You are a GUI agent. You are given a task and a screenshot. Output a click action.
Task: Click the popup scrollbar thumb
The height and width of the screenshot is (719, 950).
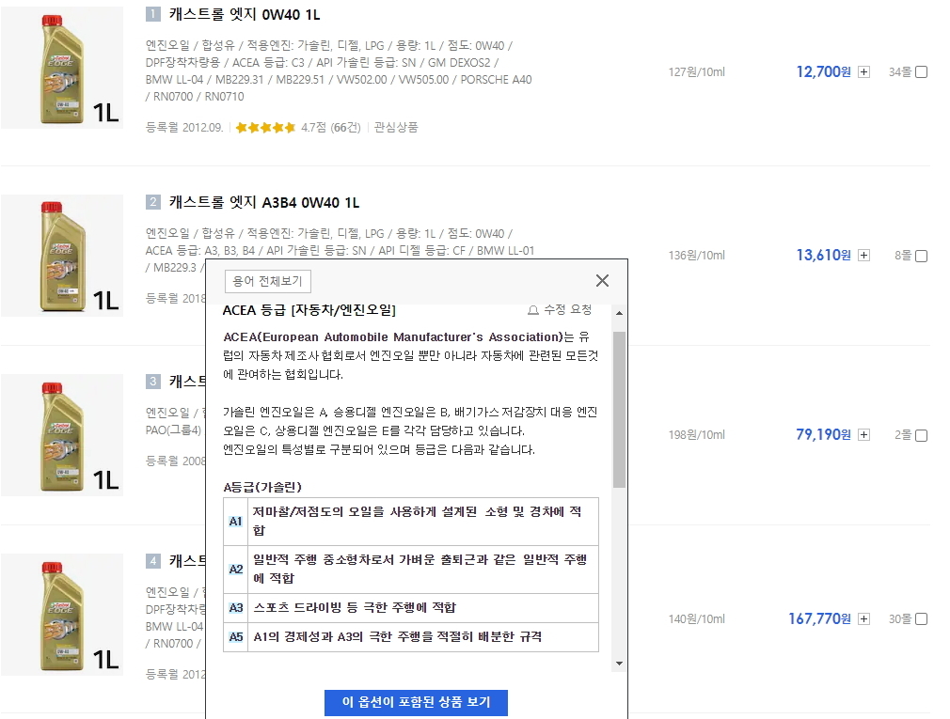pyautogui.click(x=619, y=409)
